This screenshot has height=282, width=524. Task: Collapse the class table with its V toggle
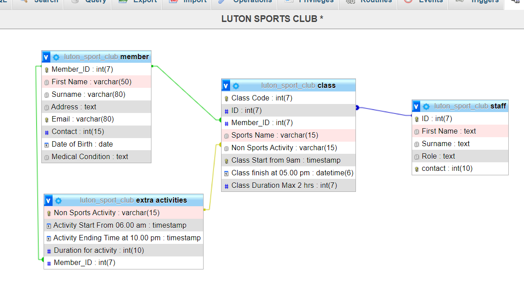point(226,86)
